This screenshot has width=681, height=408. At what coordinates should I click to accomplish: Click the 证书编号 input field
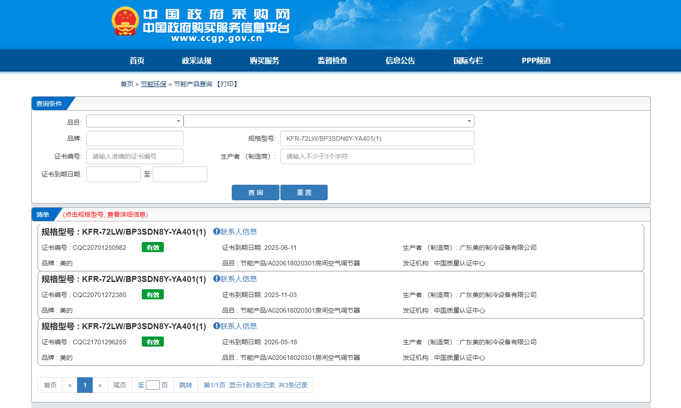[135, 156]
